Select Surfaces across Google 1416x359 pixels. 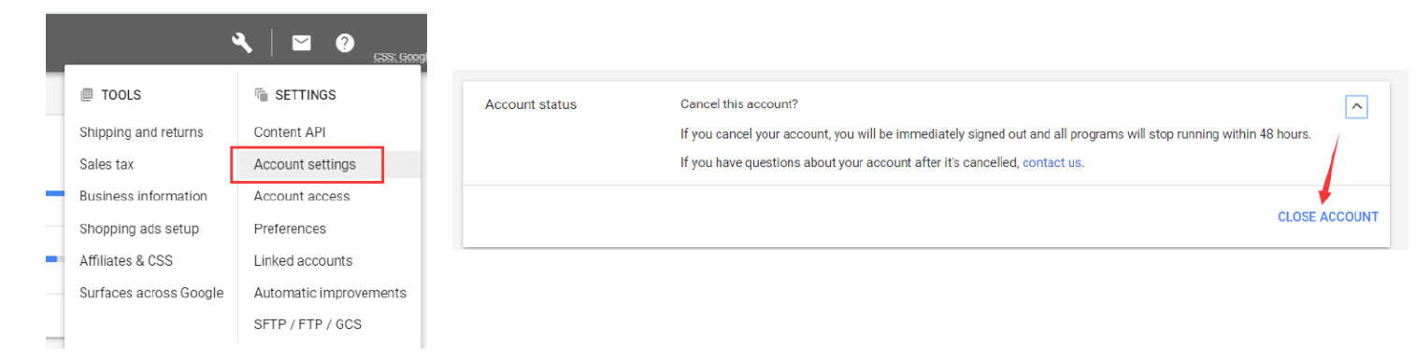(151, 293)
